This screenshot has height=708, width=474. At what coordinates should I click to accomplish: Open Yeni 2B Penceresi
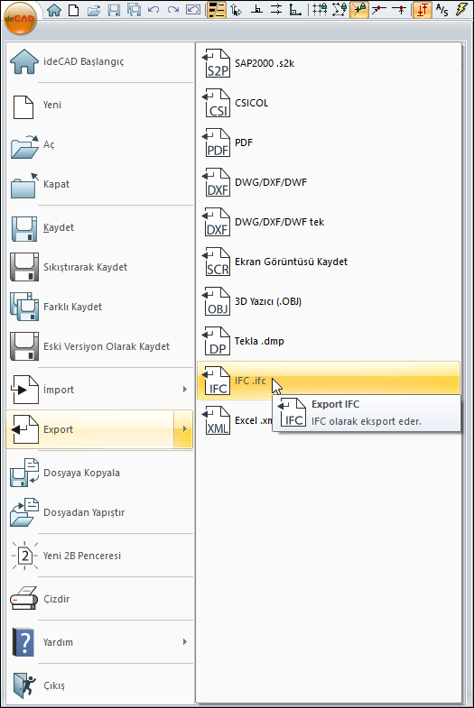(x=100, y=556)
